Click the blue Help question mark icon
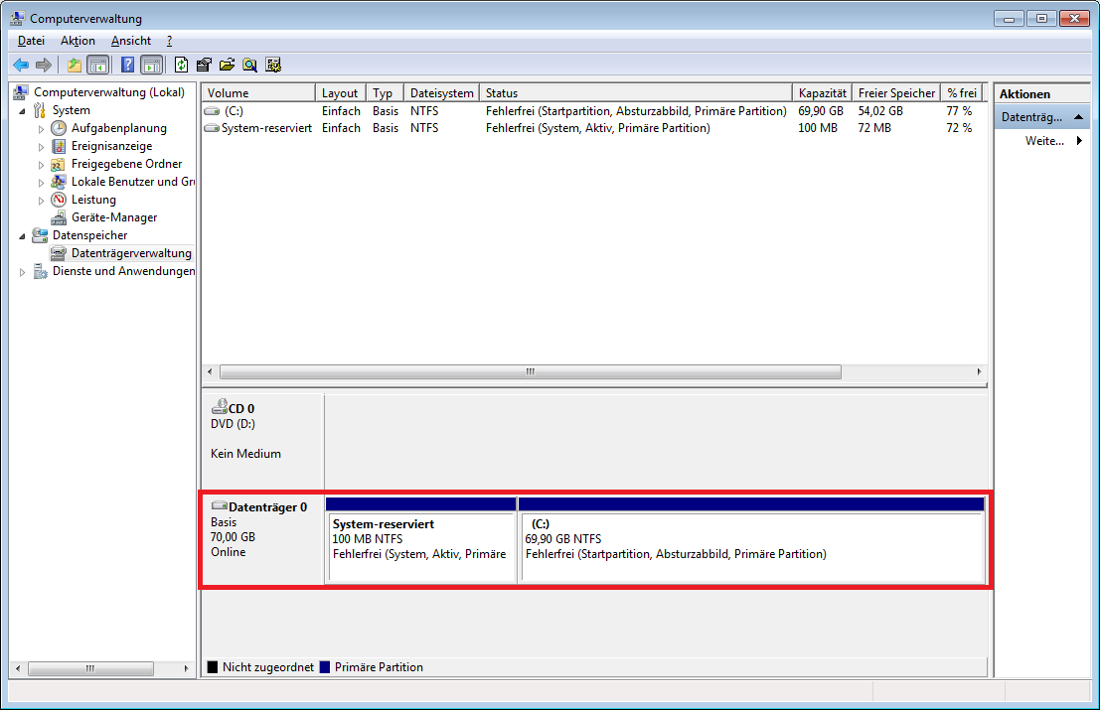This screenshot has height=710, width=1100. point(127,66)
